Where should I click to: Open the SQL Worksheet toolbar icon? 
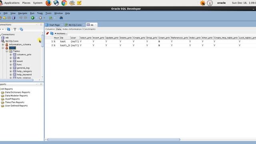(x=51, y=18)
